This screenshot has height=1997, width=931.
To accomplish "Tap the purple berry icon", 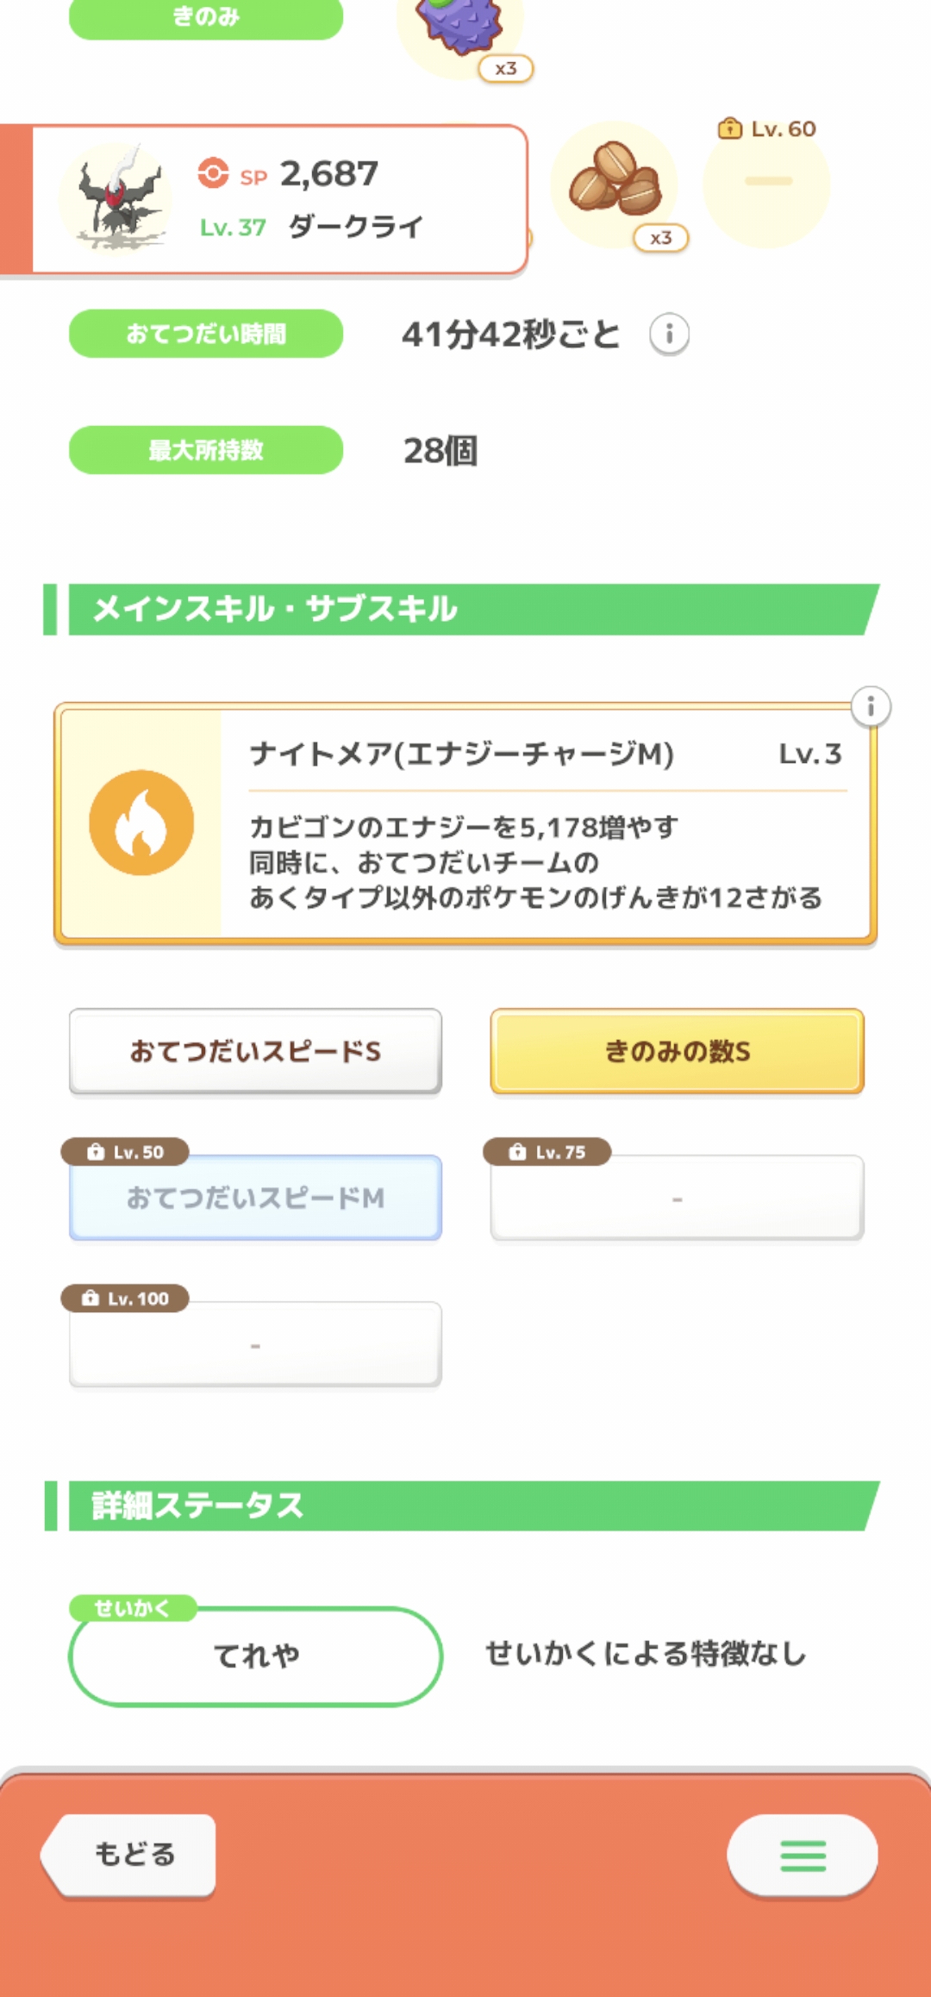I will tap(460, 26).
